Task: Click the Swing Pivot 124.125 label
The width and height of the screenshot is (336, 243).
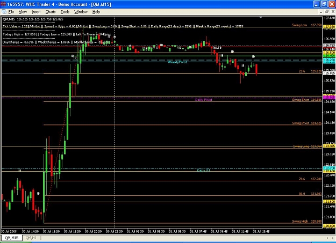Action: pos(307,123)
